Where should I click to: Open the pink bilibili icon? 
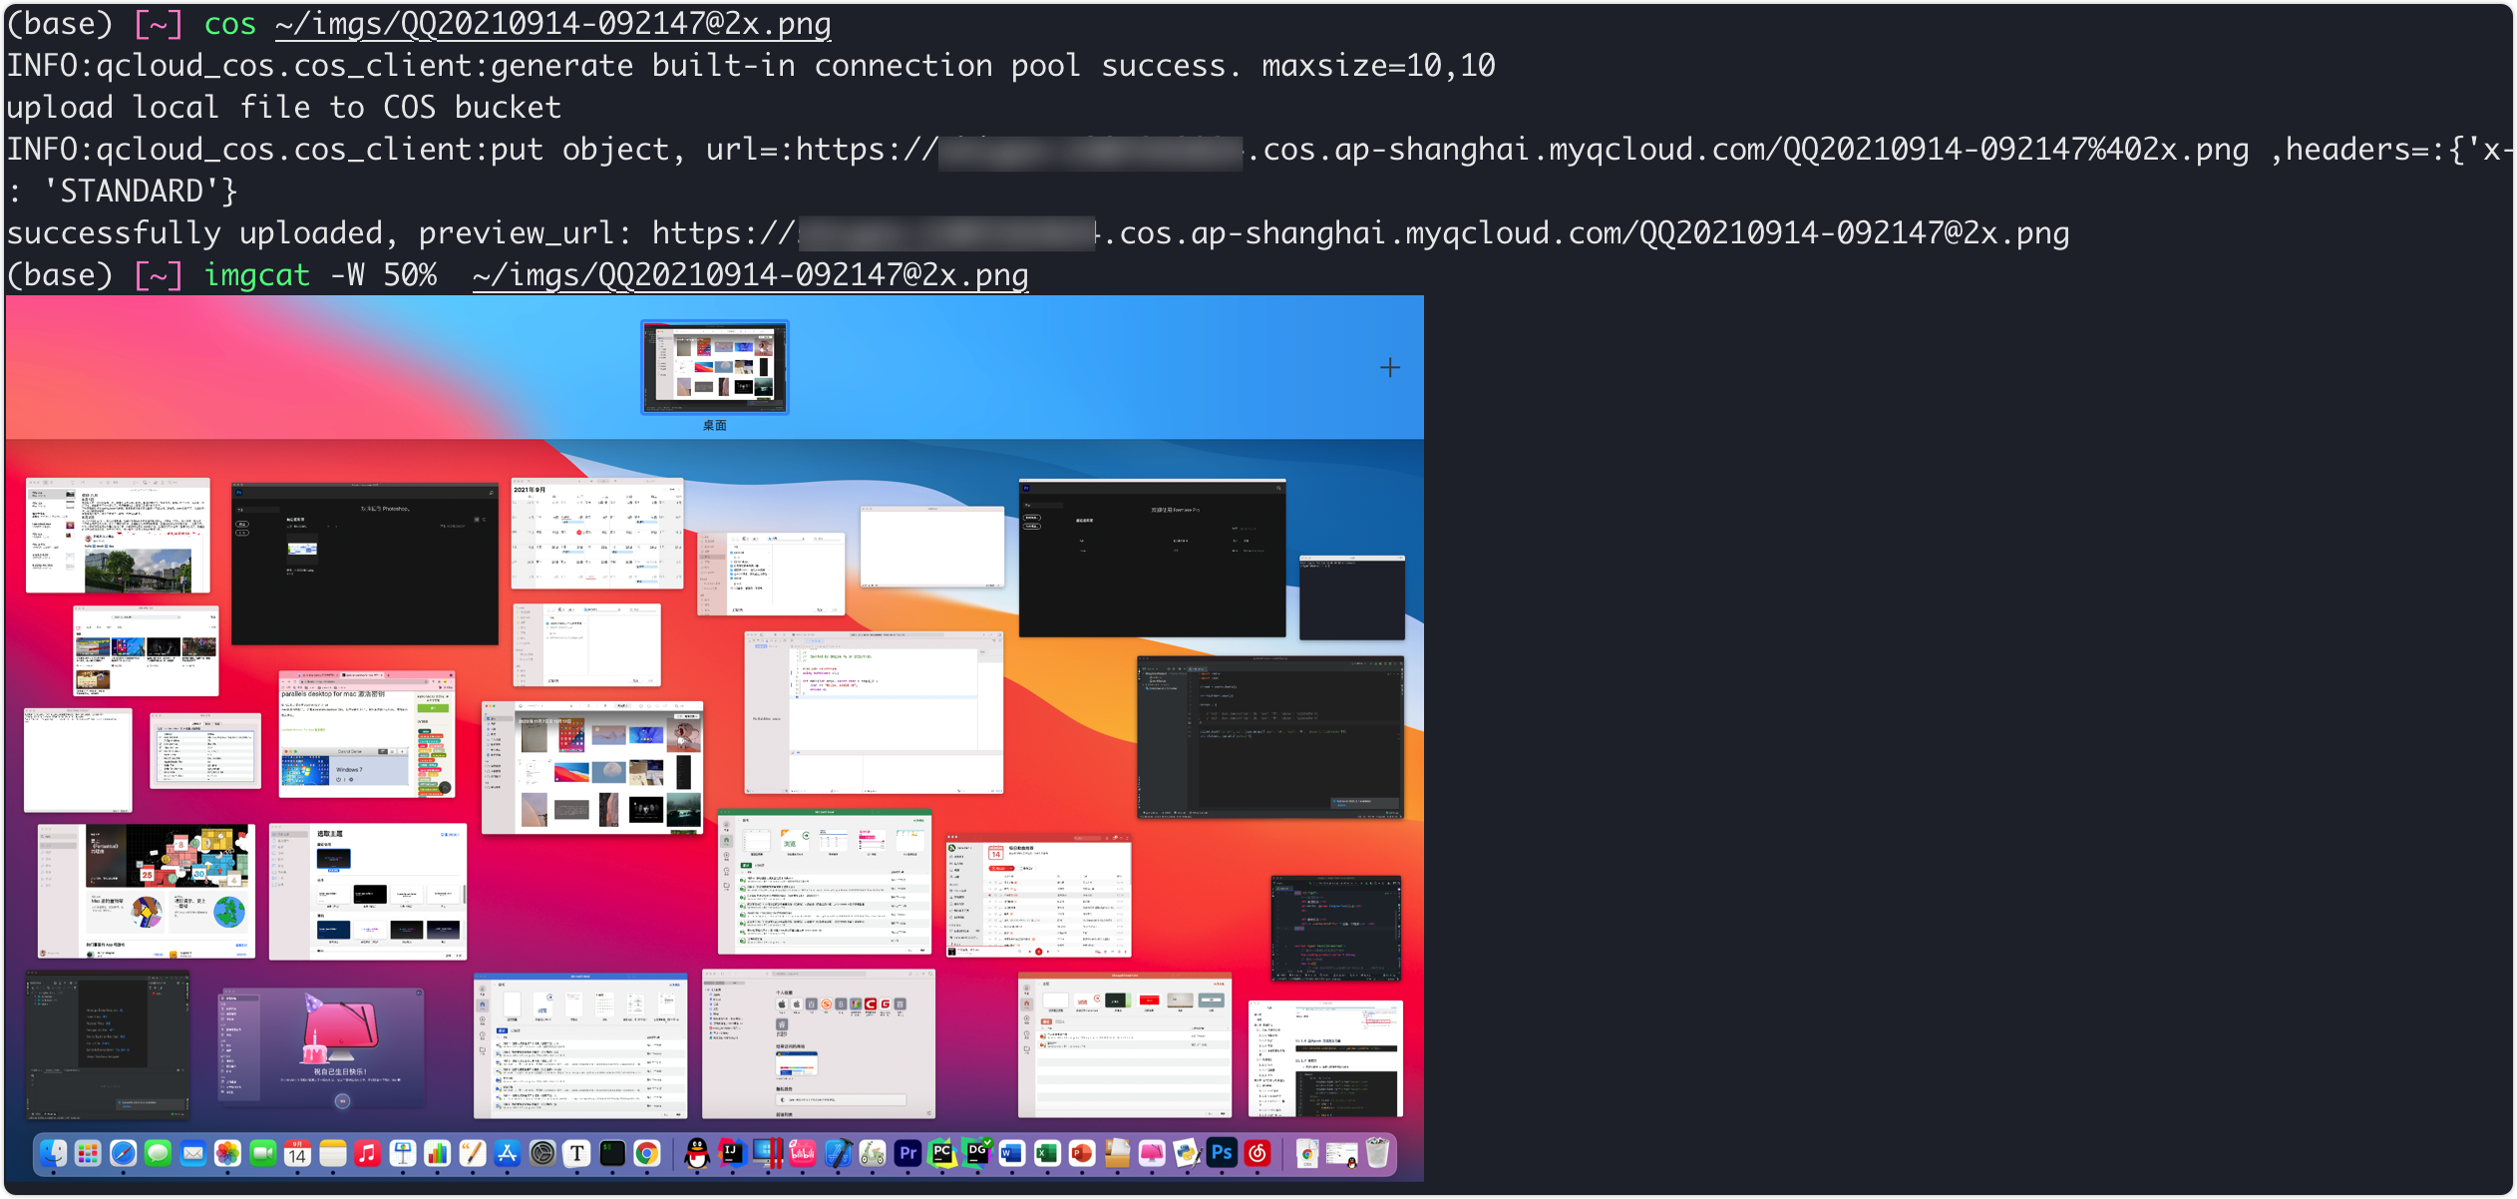[802, 1154]
